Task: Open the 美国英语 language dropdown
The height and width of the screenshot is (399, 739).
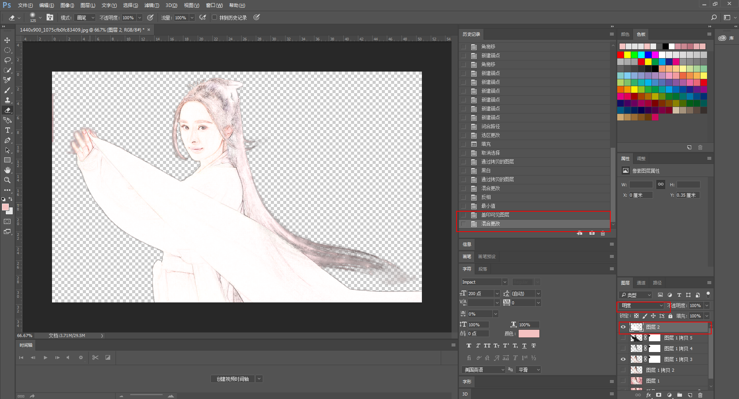Action: click(x=484, y=370)
